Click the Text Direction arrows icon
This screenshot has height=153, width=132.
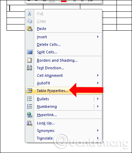pyautogui.click(x=29, y=68)
